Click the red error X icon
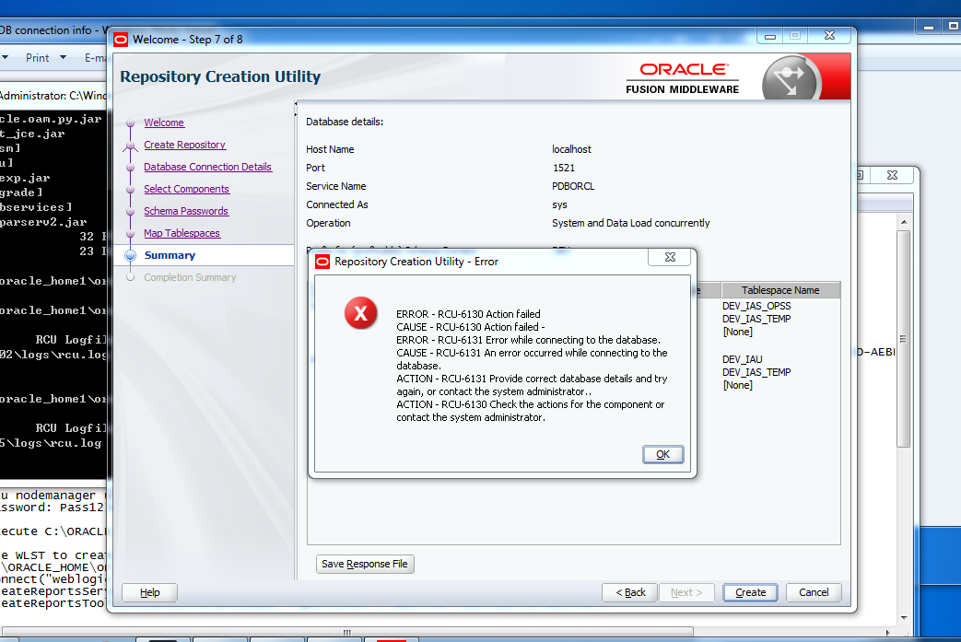Screen dimensions: 961x642 point(360,314)
